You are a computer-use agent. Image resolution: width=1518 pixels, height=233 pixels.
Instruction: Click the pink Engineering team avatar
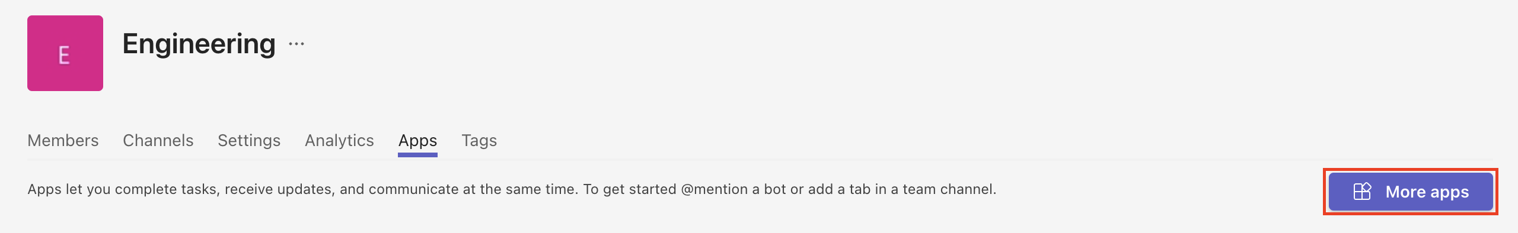[65, 53]
